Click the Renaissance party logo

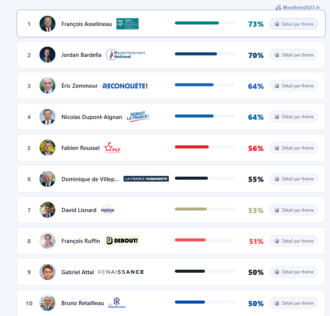point(121,272)
